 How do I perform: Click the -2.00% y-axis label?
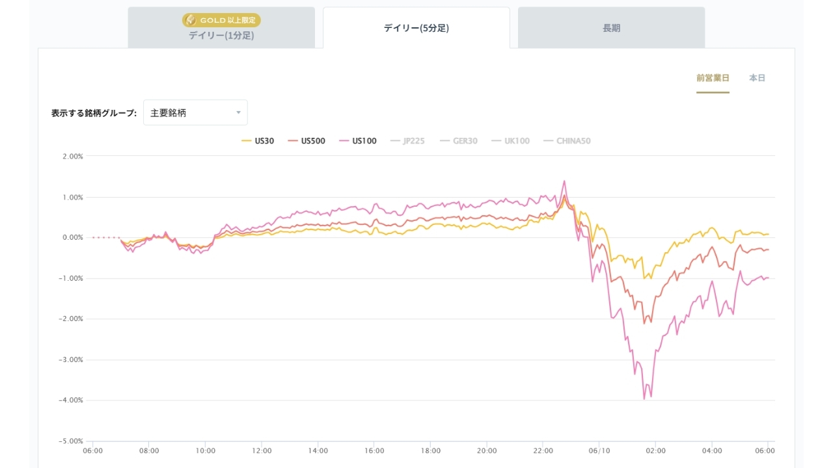tap(71, 319)
